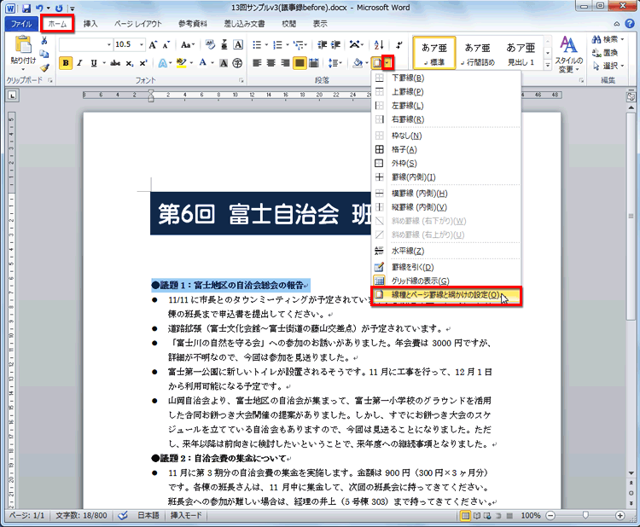Open the Bullets list dropdown arrow
The height and width of the screenshot is (527, 640).
pos(266,44)
